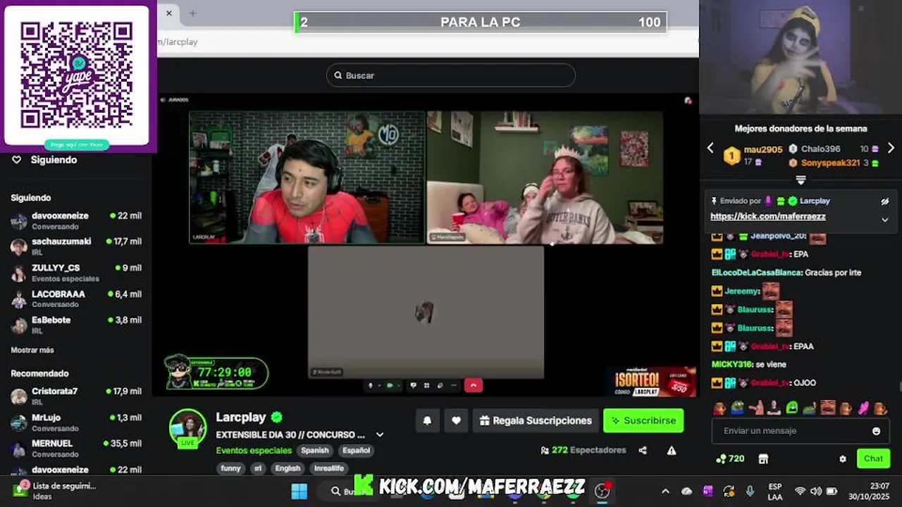Expand Mostrar más in following list
Image resolution: width=902 pixels, height=507 pixels.
32,350
